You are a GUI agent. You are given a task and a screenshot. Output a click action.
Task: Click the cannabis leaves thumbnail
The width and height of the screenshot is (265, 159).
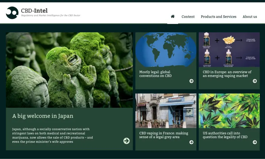[x=229, y=111]
